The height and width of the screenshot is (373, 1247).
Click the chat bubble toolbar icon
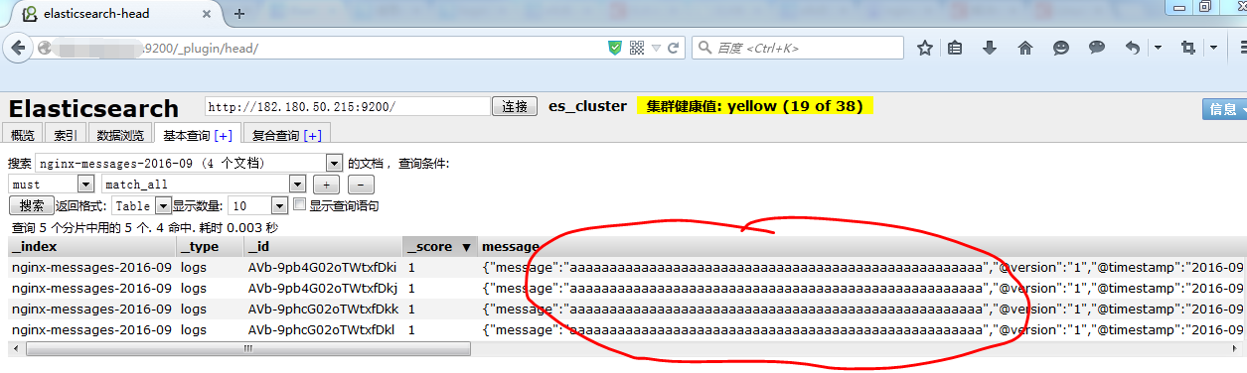tap(1097, 48)
